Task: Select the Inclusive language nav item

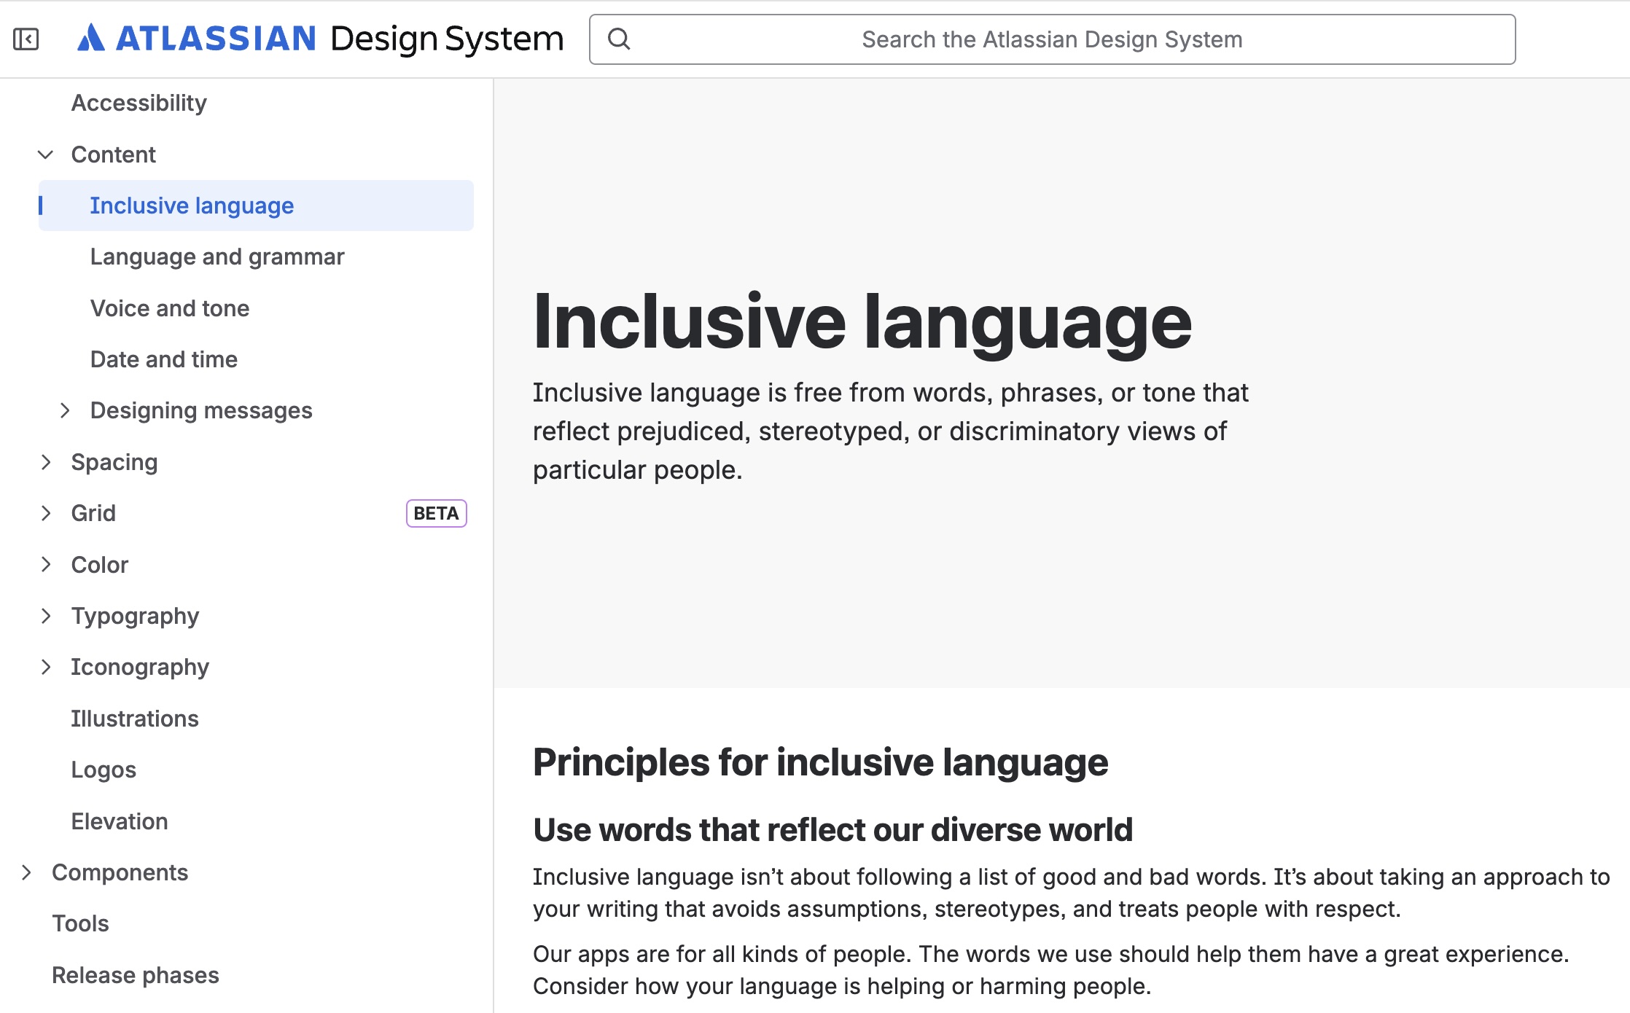Action: [256, 206]
